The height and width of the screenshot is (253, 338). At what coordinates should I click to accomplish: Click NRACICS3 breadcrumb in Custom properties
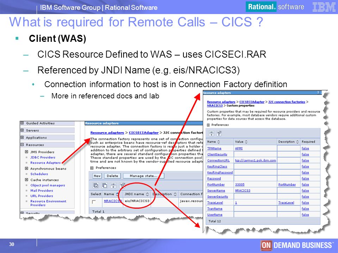click(x=215, y=106)
